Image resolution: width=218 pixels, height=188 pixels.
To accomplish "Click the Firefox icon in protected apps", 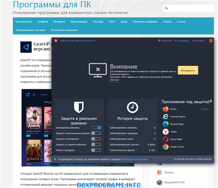I will (166, 109).
